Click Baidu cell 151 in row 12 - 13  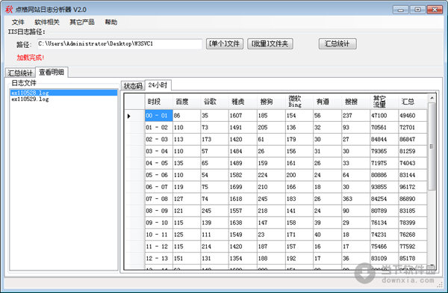(187, 259)
